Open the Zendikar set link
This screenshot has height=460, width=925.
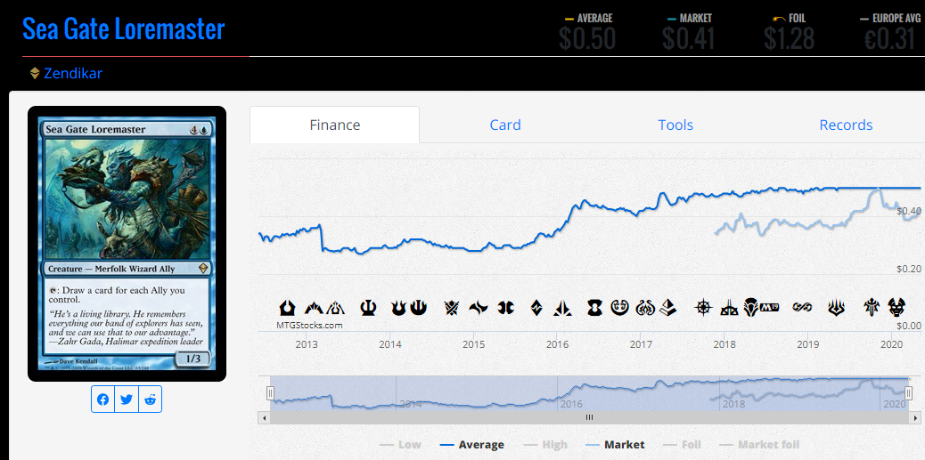coord(73,74)
